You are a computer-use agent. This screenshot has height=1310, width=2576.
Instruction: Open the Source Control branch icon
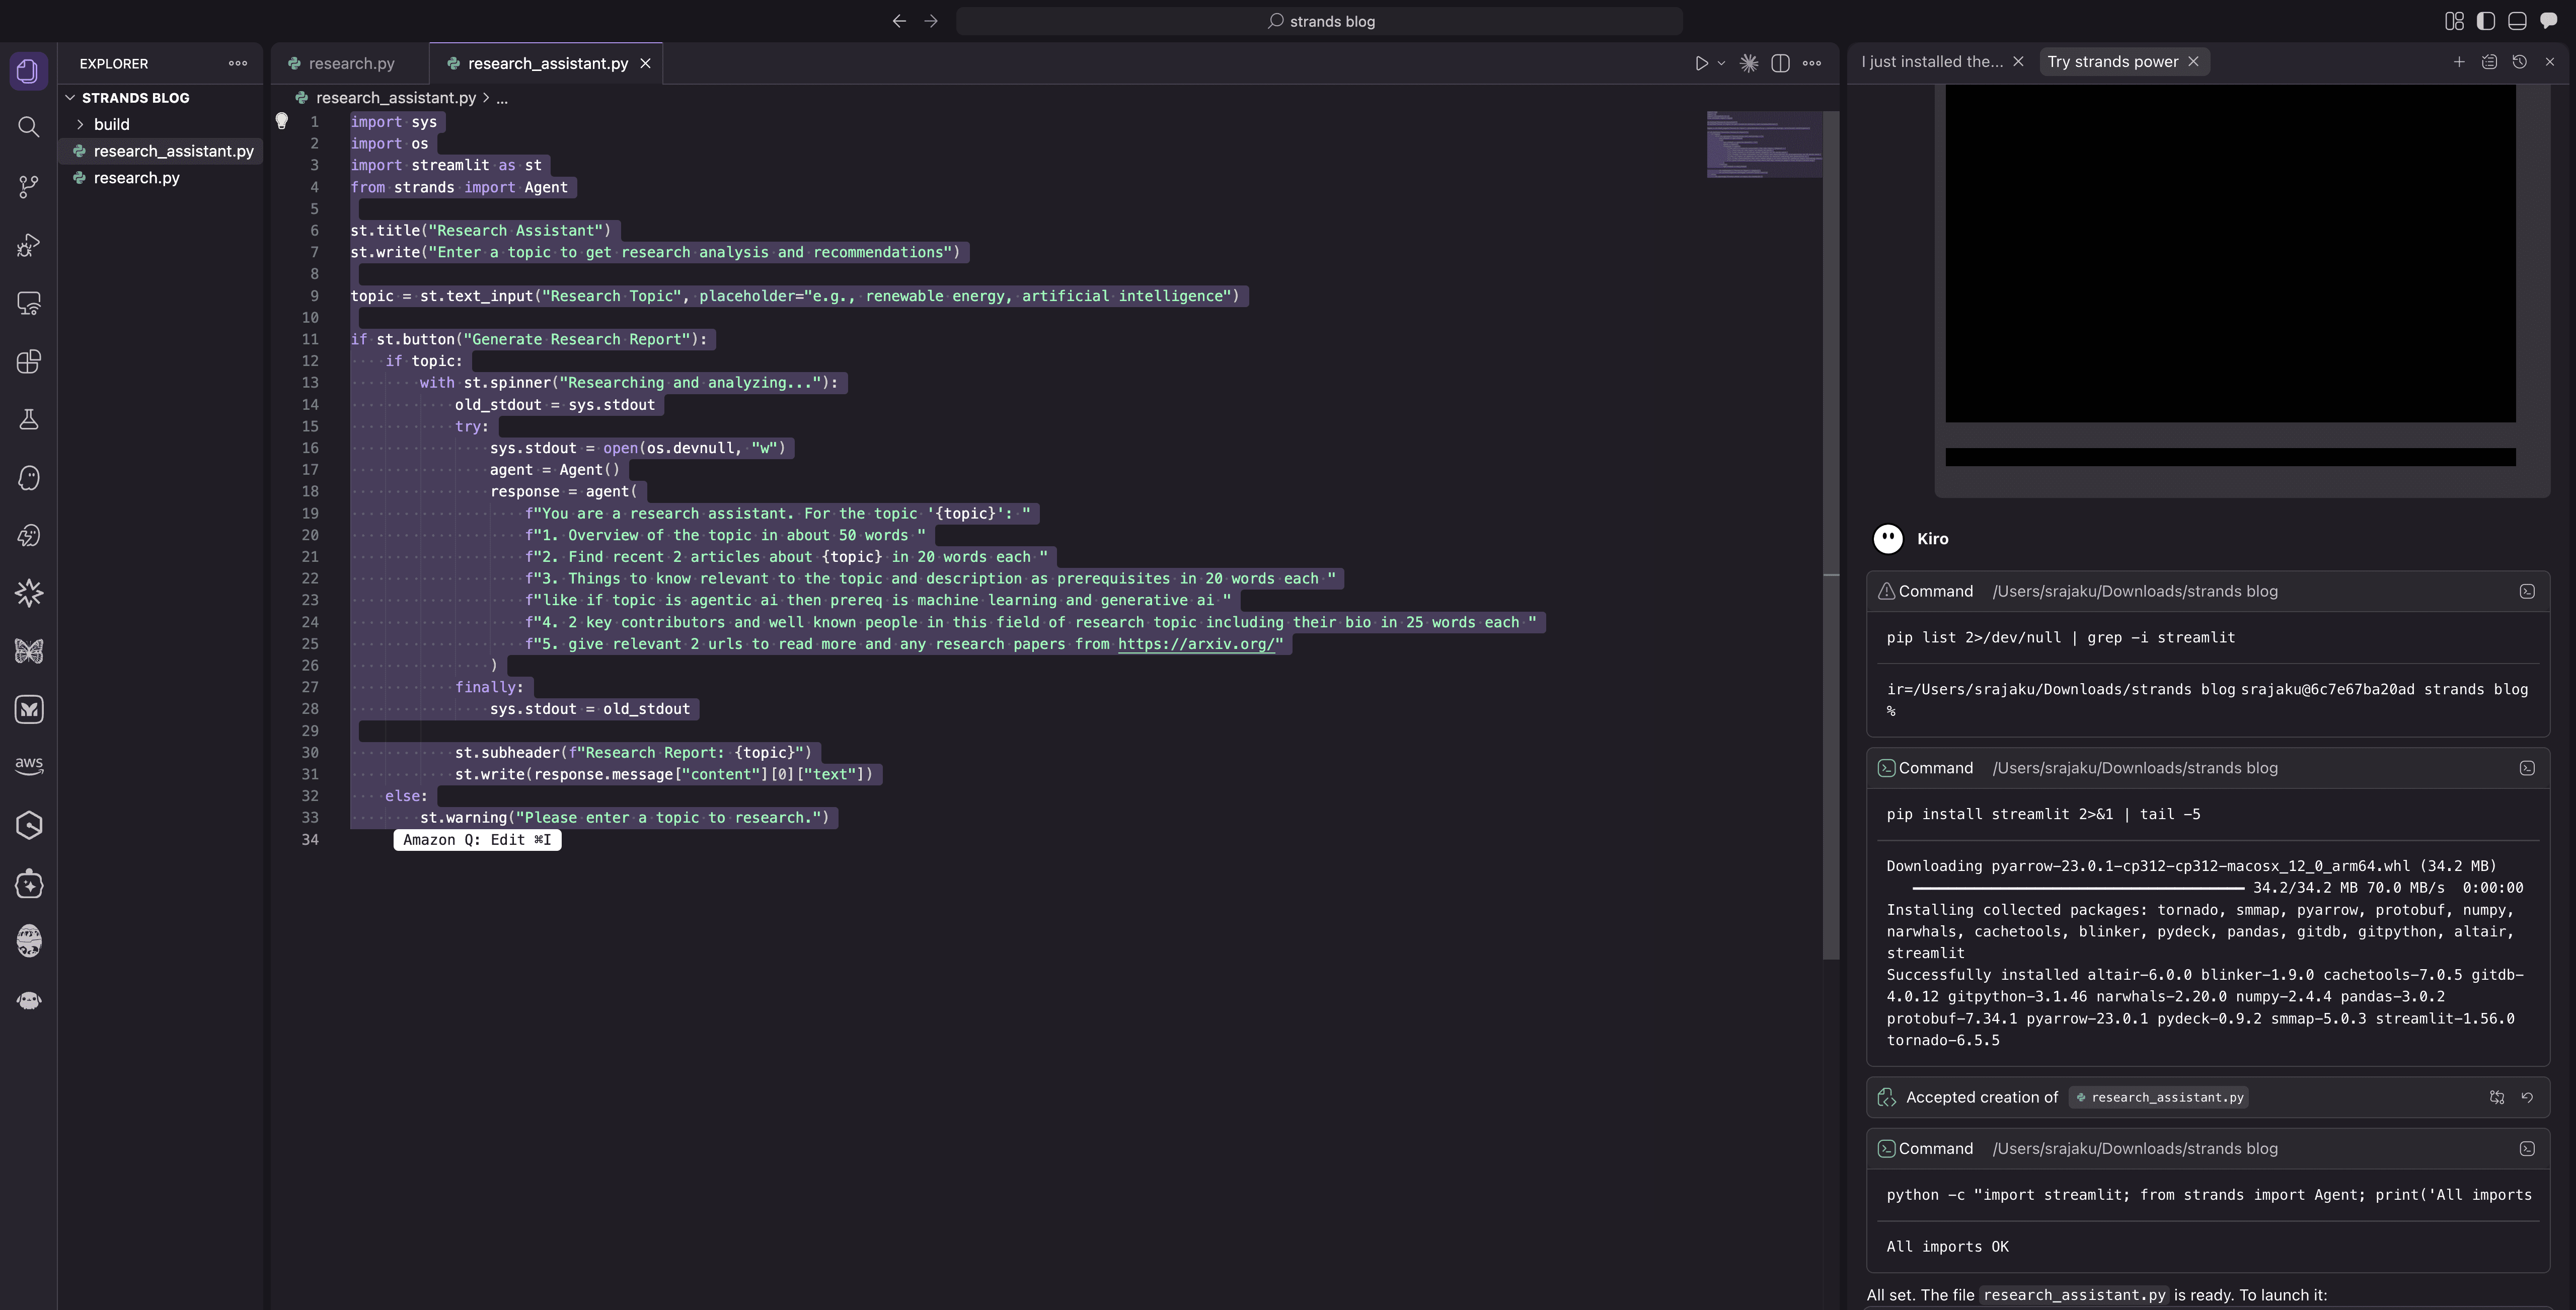[29, 186]
